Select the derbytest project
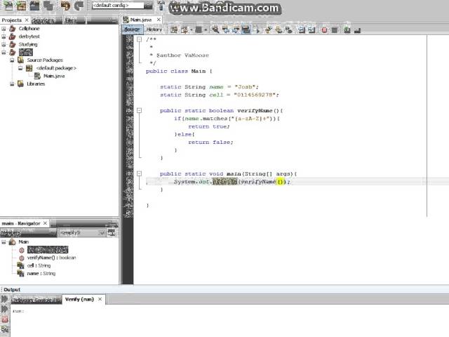 29,37
